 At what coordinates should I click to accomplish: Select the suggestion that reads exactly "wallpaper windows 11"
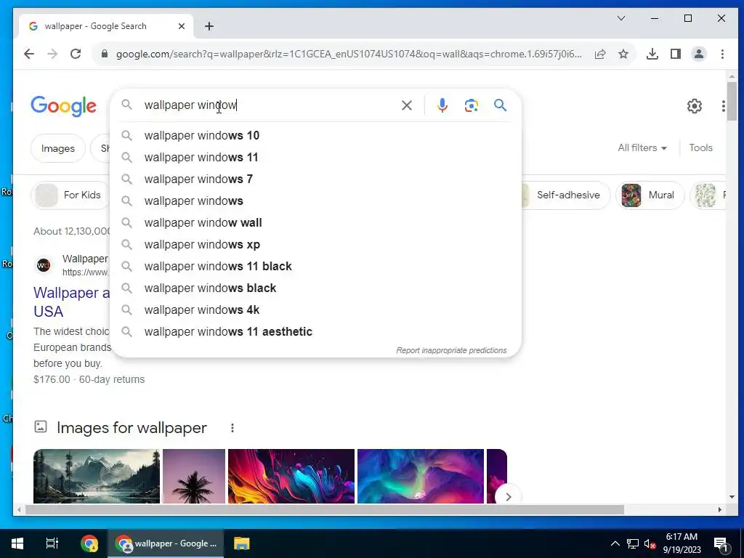click(315, 158)
